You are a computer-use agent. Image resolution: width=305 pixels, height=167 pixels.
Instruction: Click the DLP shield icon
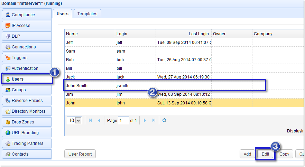coord(8,36)
